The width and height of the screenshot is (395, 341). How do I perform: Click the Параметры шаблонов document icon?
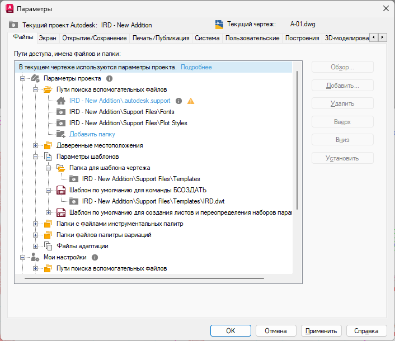click(x=48, y=157)
